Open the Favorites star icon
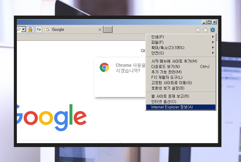Screen dimensions: 241x162 205,30
